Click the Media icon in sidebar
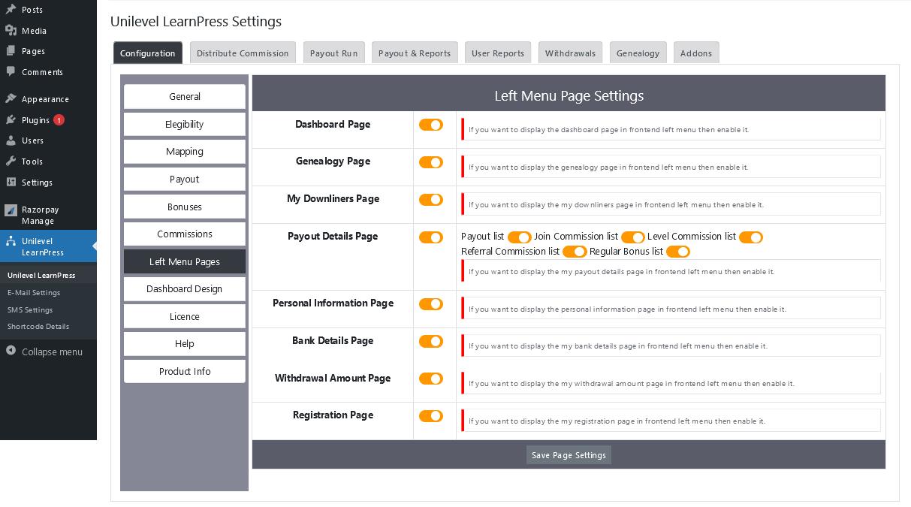This screenshot has width=911, height=507. click(x=11, y=31)
